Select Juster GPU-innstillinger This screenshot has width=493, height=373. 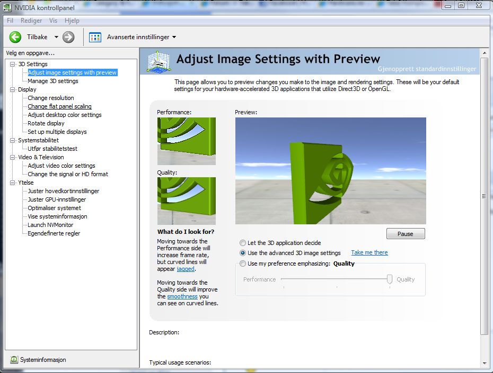click(x=57, y=199)
